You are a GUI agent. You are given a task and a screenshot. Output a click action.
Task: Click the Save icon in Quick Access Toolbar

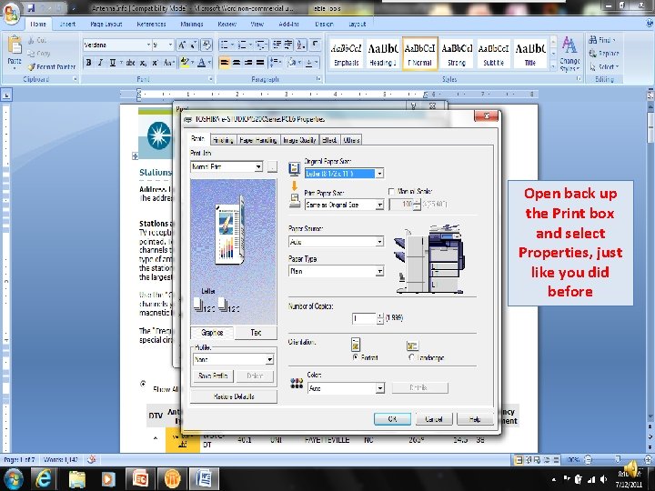[31, 7]
